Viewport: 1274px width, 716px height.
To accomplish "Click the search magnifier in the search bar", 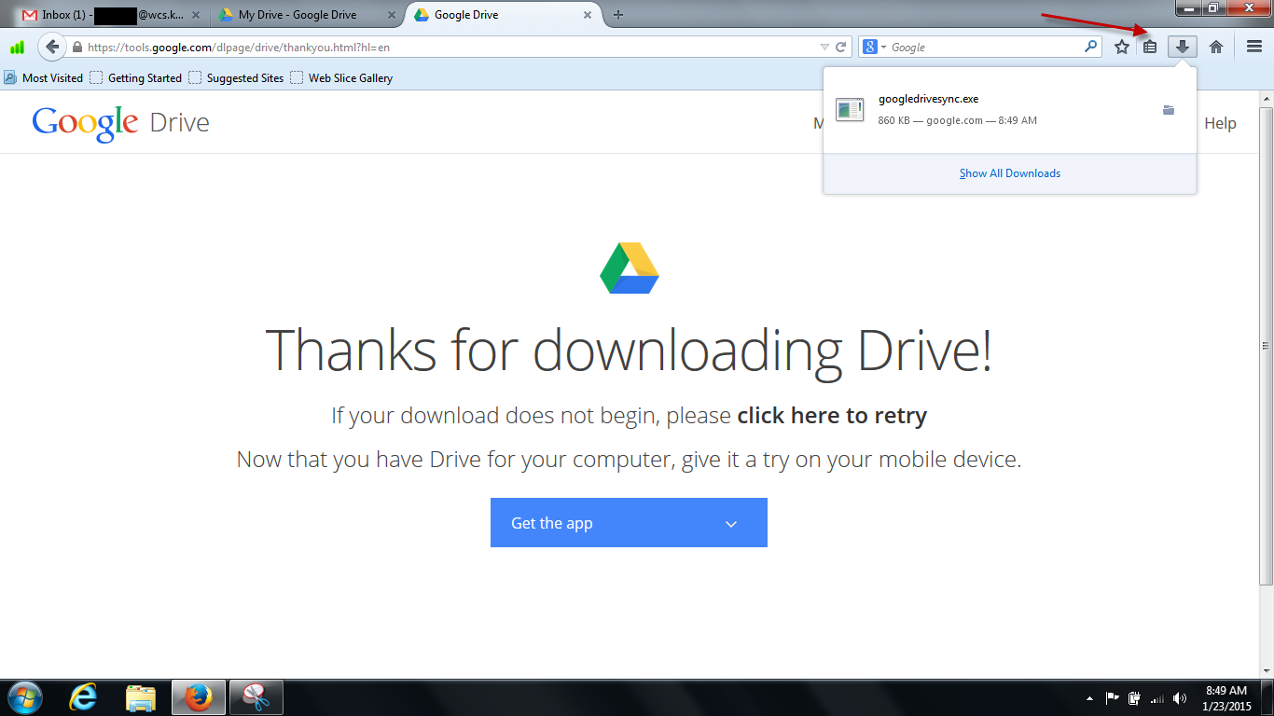I will pyautogui.click(x=1091, y=47).
